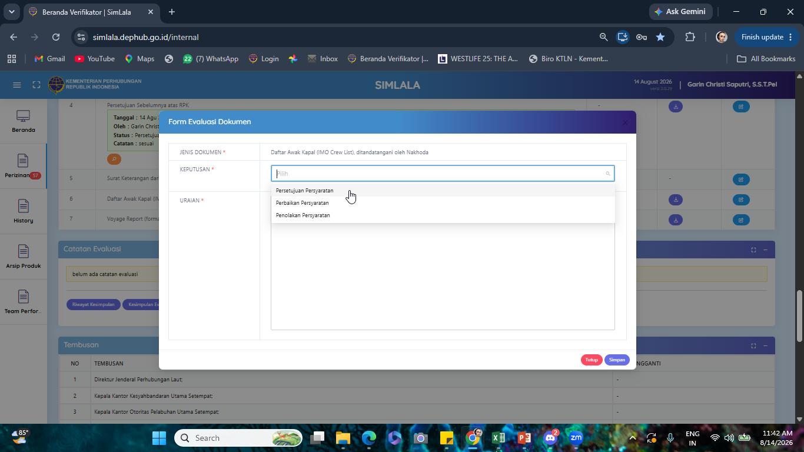Open Team Performance in the sidebar
Viewport: 804px width, 452px height.
click(24, 303)
